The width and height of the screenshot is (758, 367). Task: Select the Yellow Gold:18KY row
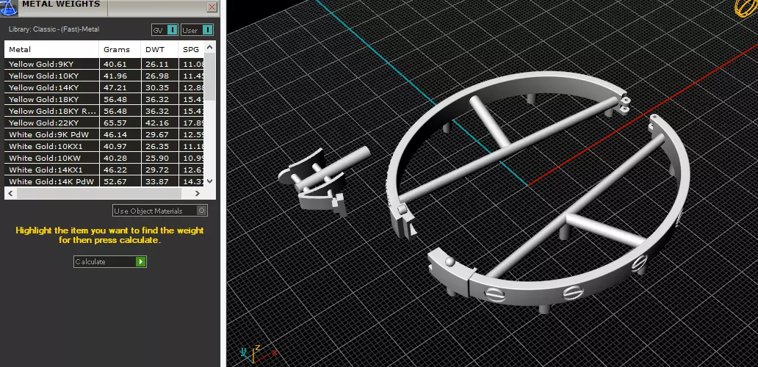pos(104,99)
